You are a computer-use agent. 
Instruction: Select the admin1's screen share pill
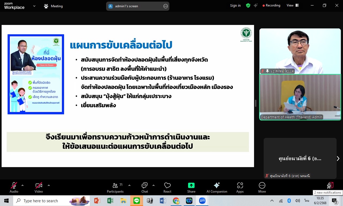[x=138, y=6]
